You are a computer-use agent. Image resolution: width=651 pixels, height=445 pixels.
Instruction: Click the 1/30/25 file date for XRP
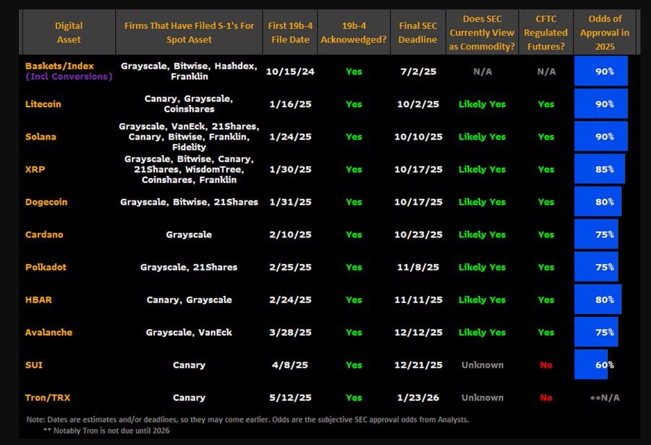(x=290, y=169)
